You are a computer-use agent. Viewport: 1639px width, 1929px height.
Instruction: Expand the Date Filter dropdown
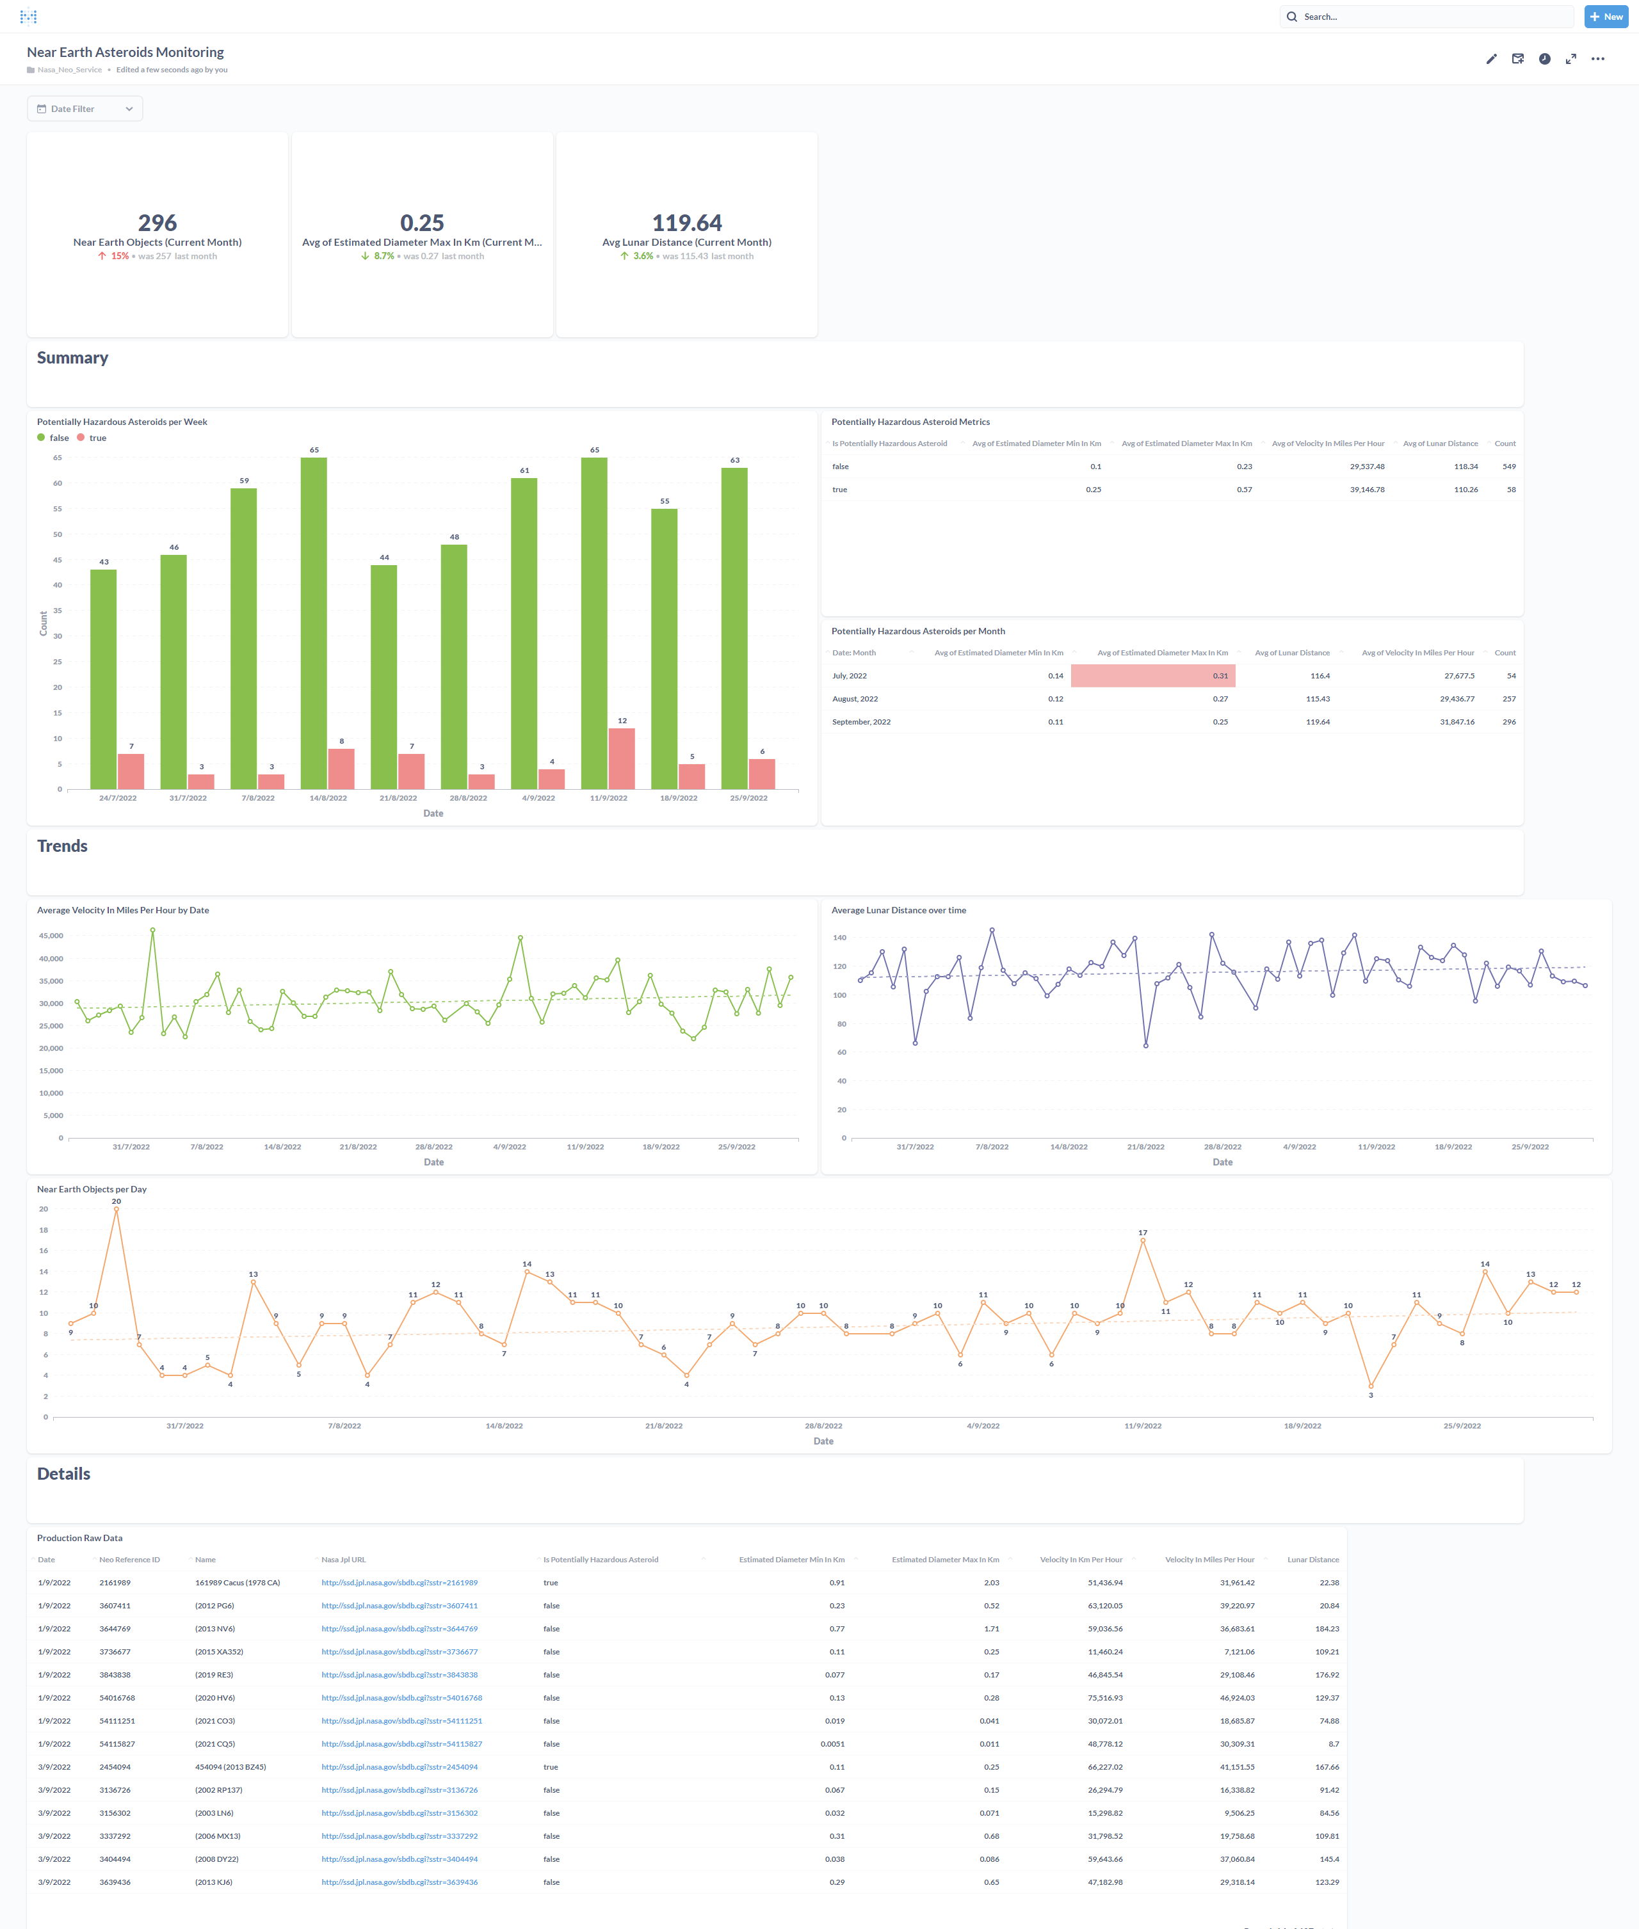130,109
